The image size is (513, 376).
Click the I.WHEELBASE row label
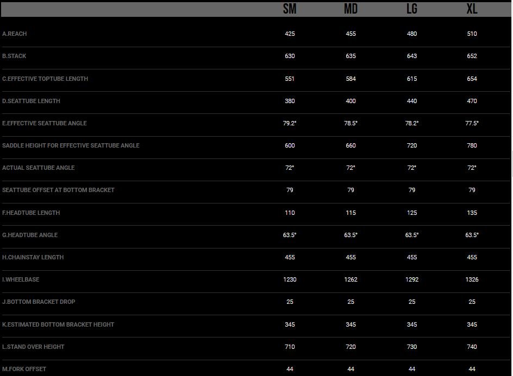(x=21, y=279)
